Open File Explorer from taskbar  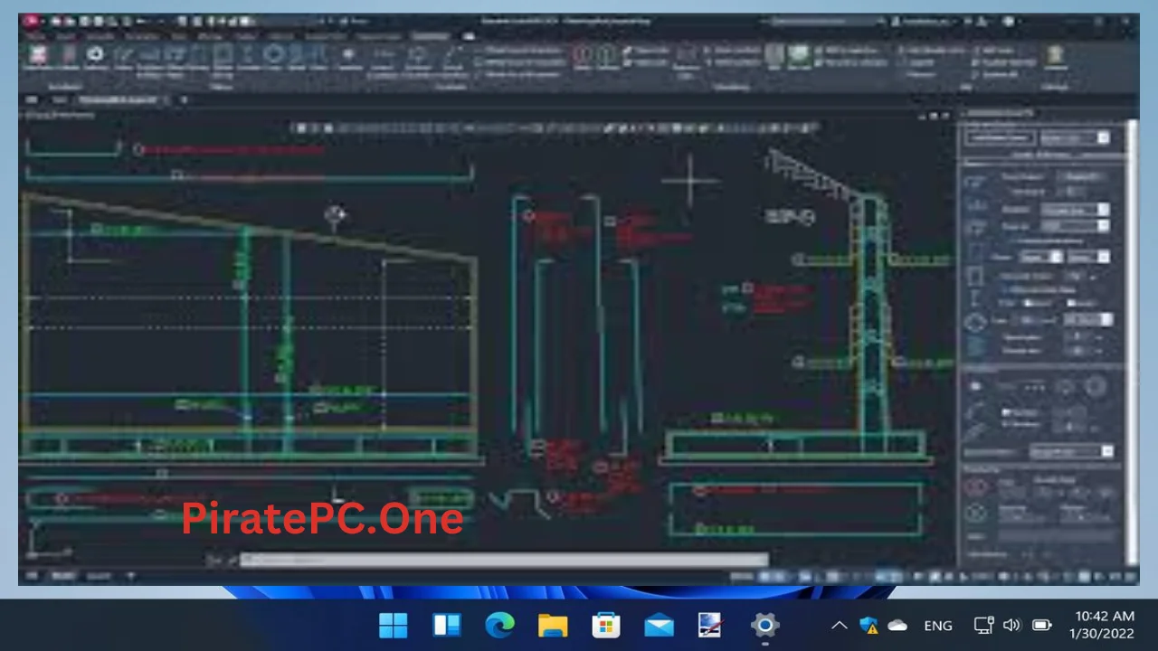click(x=552, y=625)
